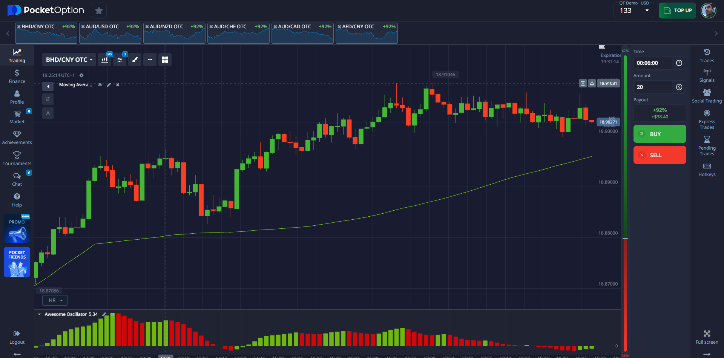Add current asset to favorites star

pyautogui.click(x=99, y=11)
